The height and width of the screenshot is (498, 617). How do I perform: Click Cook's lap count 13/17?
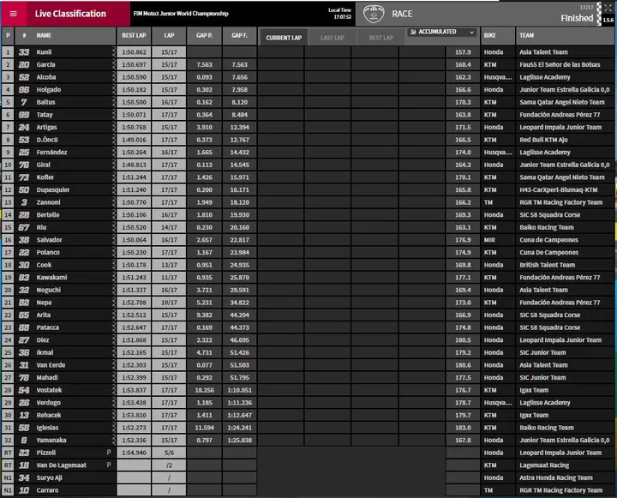(169, 265)
